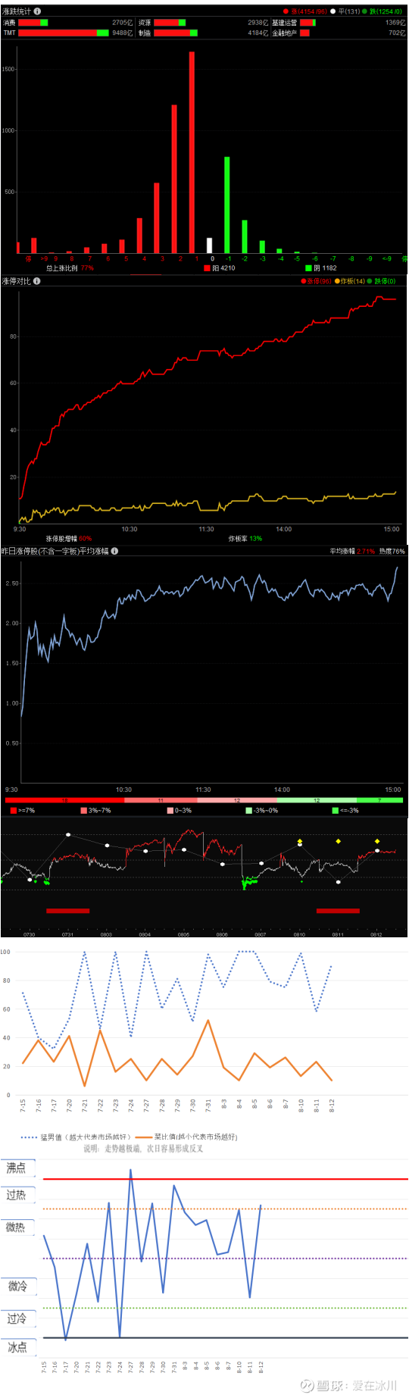Click the white 平(131) legend dot
This screenshot has height=1398, width=409.
[x=333, y=11]
